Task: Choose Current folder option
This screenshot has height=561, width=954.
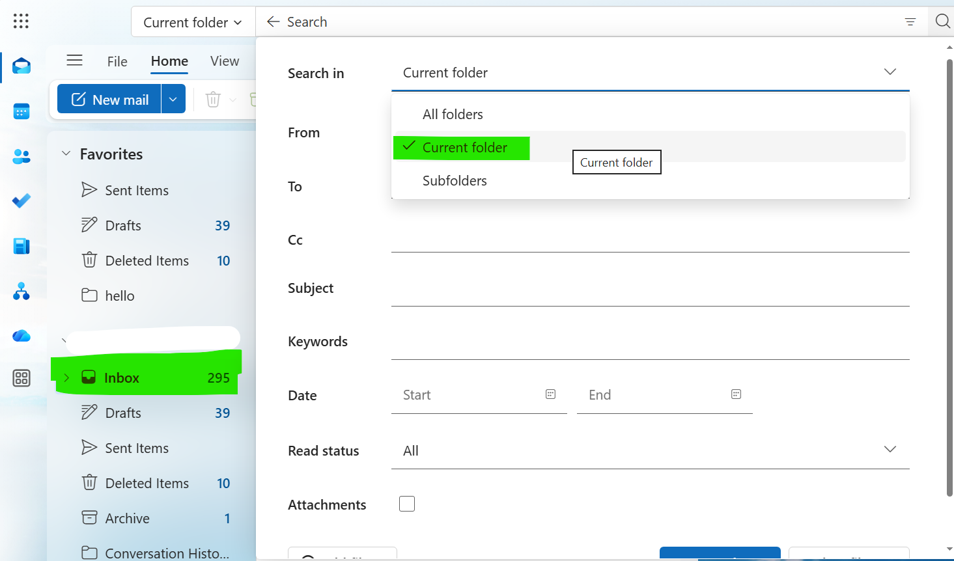Action: [x=650, y=147]
